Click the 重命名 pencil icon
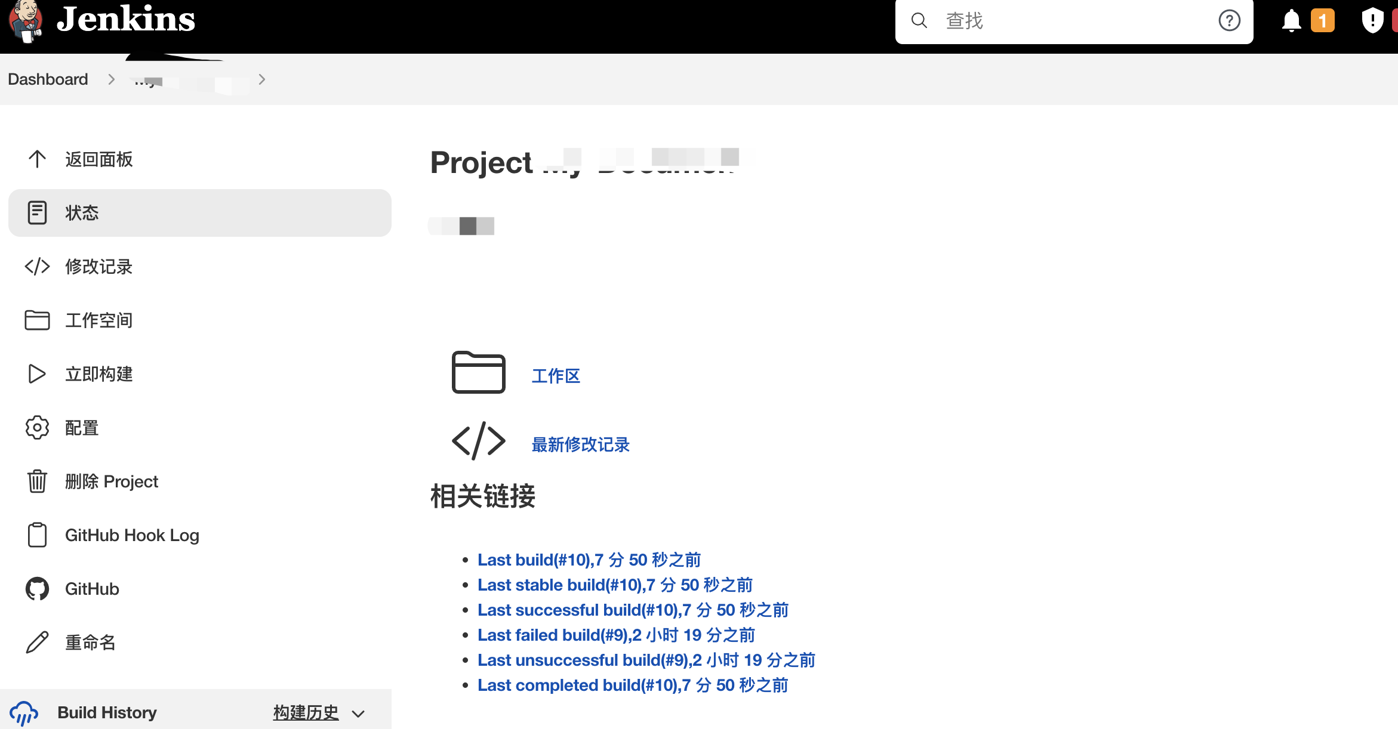The width and height of the screenshot is (1398, 729). click(37, 642)
